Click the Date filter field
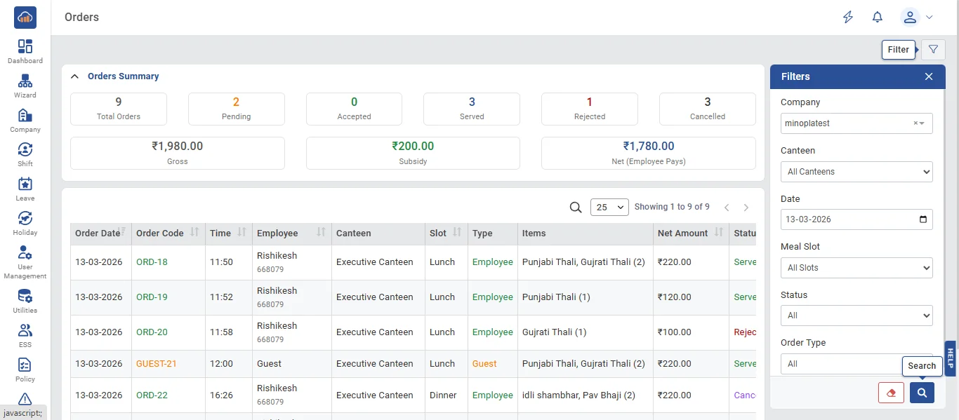959x420 pixels. click(857, 219)
